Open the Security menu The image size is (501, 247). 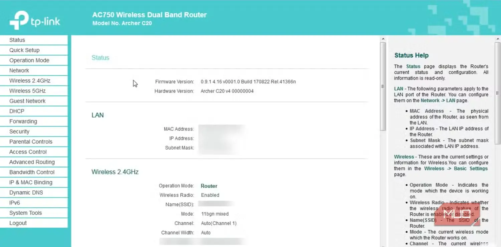[34, 132]
